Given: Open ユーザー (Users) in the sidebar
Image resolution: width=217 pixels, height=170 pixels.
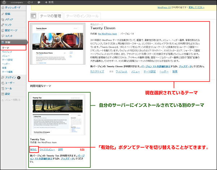Looking at the screenshot, I should pos(9,83).
